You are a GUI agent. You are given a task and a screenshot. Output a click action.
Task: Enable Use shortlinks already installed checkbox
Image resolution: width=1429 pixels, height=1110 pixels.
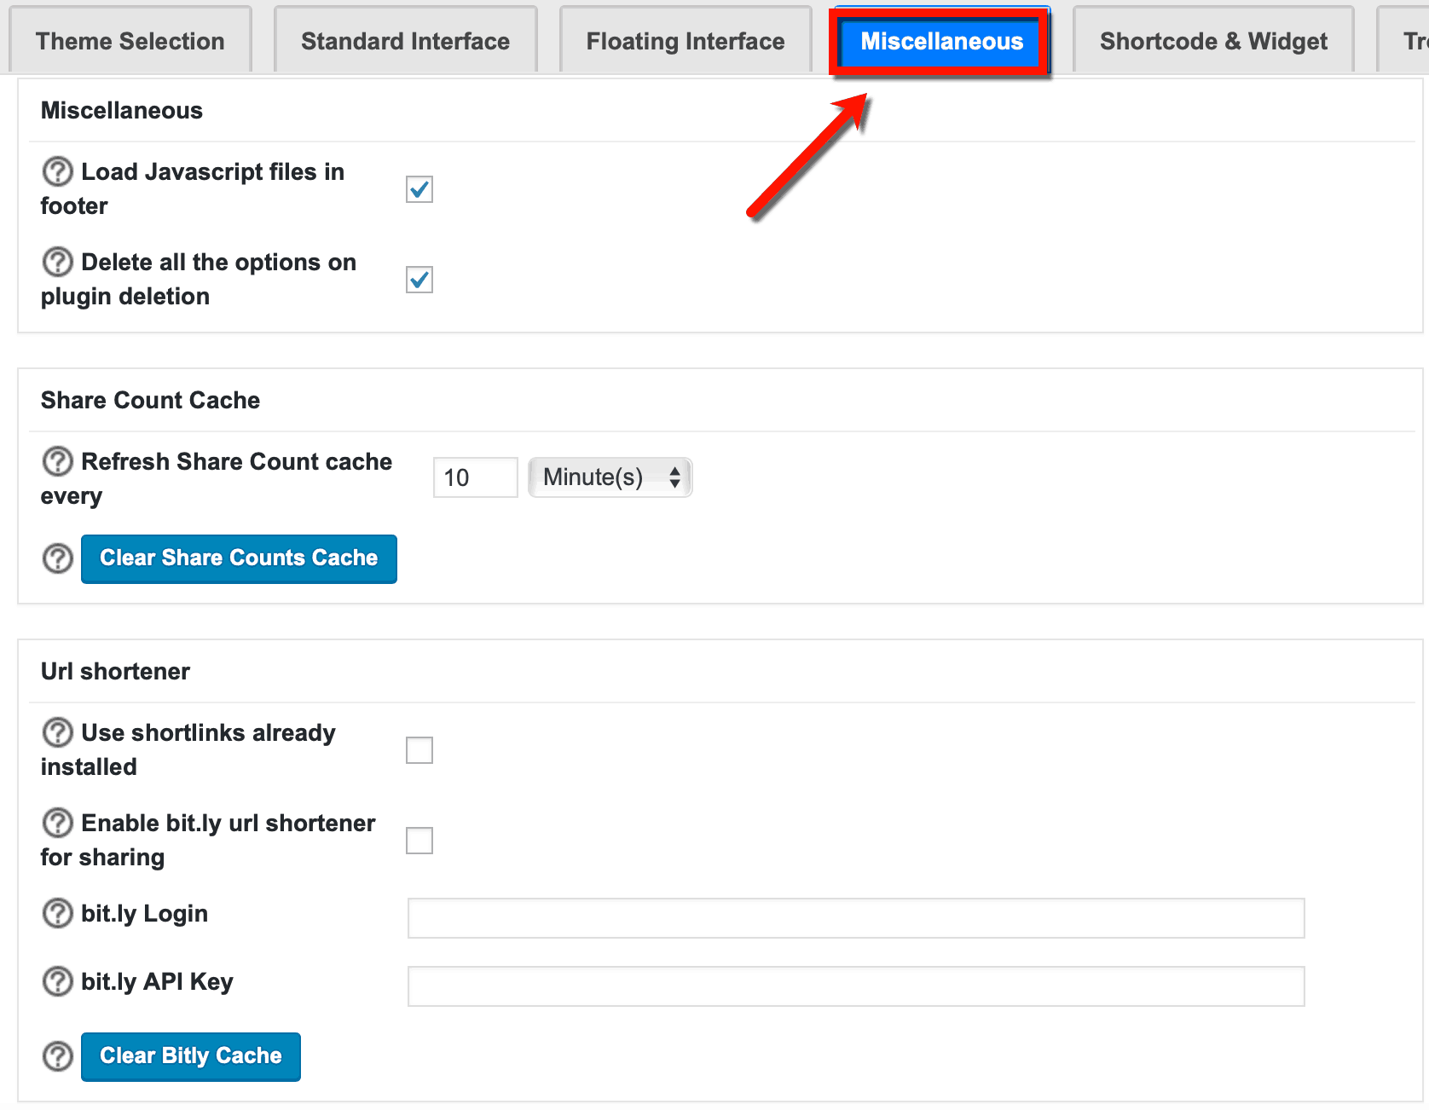point(419,750)
